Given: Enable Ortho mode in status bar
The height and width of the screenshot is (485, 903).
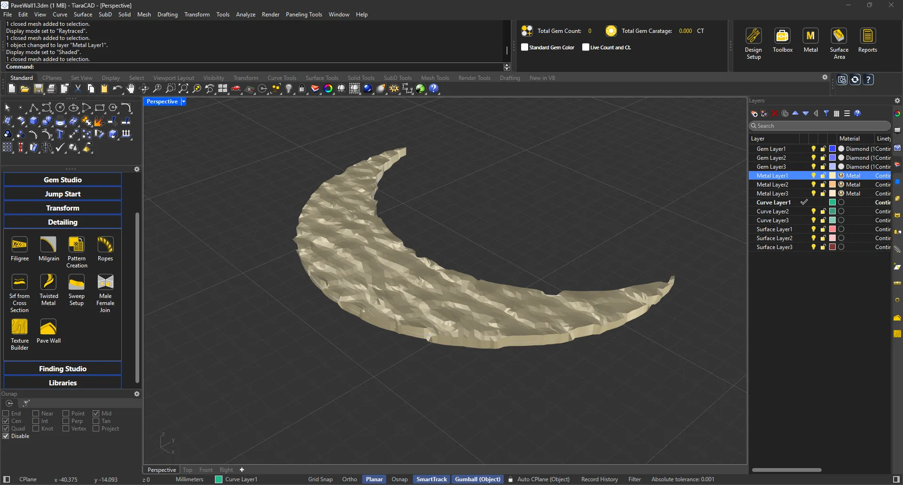Looking at the screenshot, I should [349, 479].
